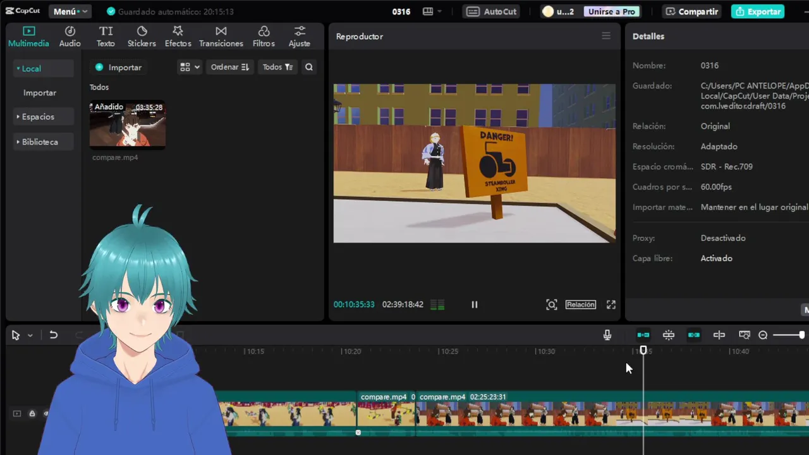809x455 pixels.
Task: Click the Resolución value Adaptado
Action: (x=719, y=147)
